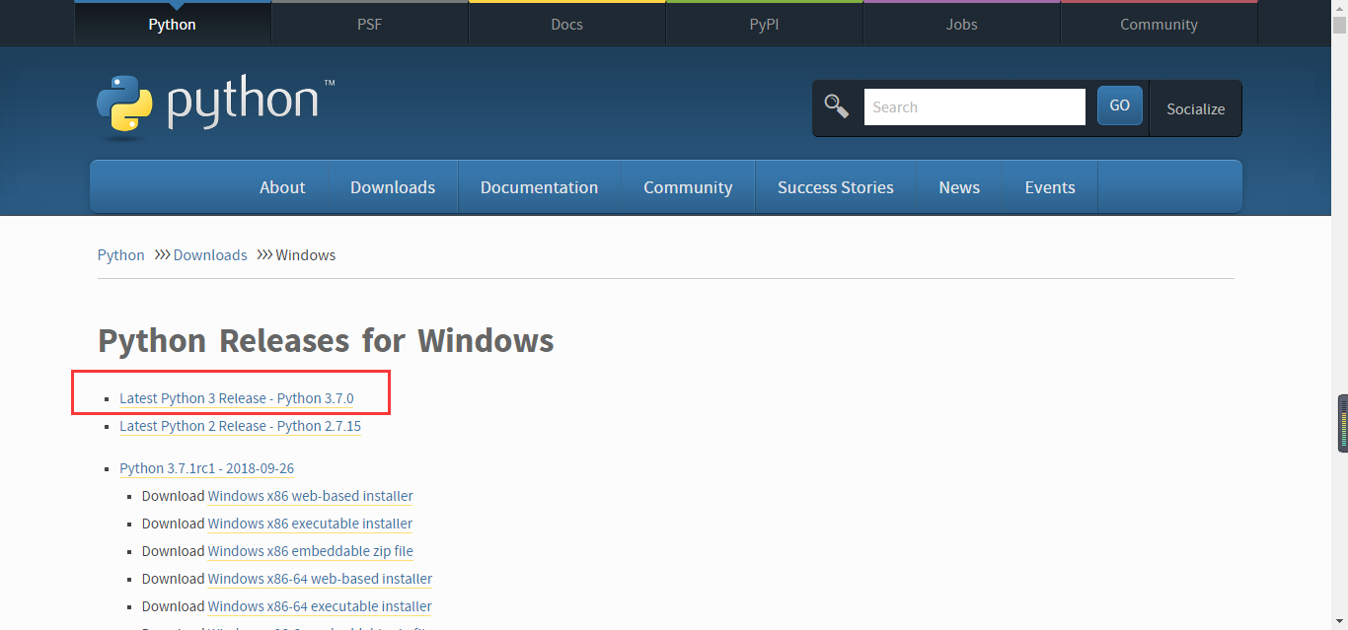Open the Community top tab
Image resolution: width=1348 pixels, height=630 pixels.
pyautogui.click(x=1160, y=24)
